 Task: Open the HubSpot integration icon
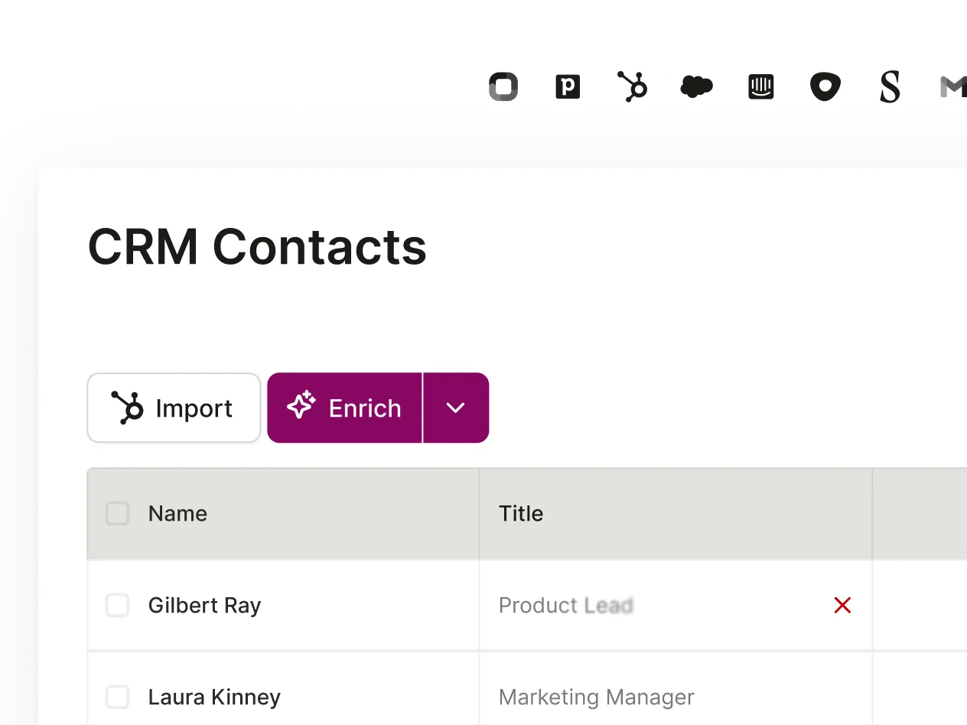pyautogui.click(x=632, y=86)
